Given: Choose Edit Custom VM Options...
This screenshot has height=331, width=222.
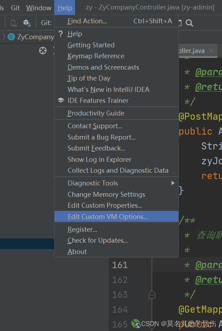Looking at the screenshot, I should point(116,217).
